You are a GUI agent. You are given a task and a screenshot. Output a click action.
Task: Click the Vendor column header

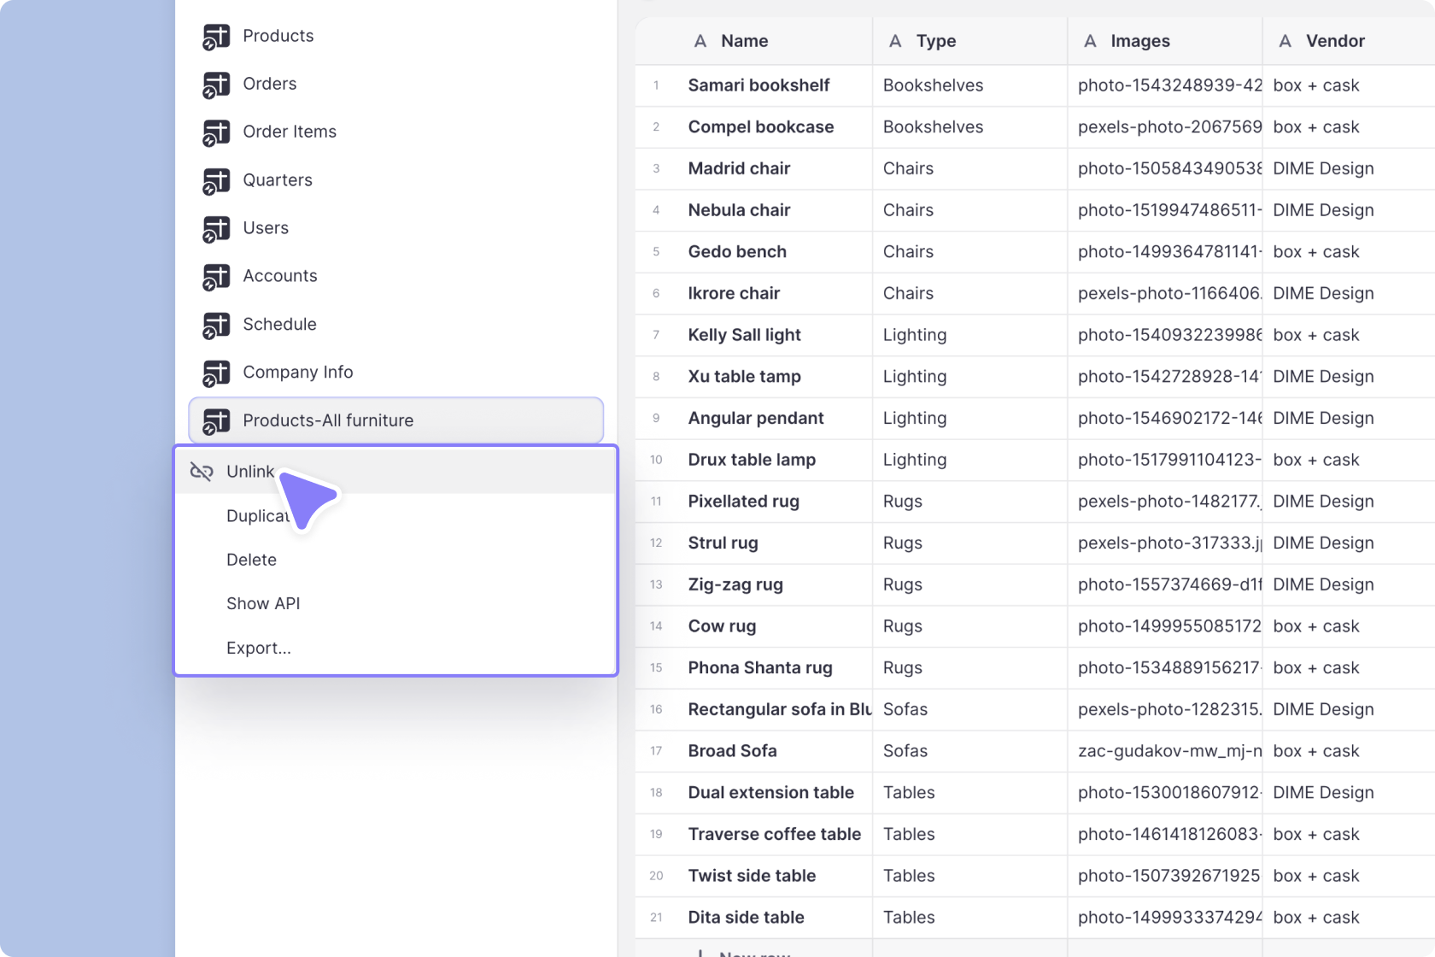pyautogui.click(x=1334, y=41)
